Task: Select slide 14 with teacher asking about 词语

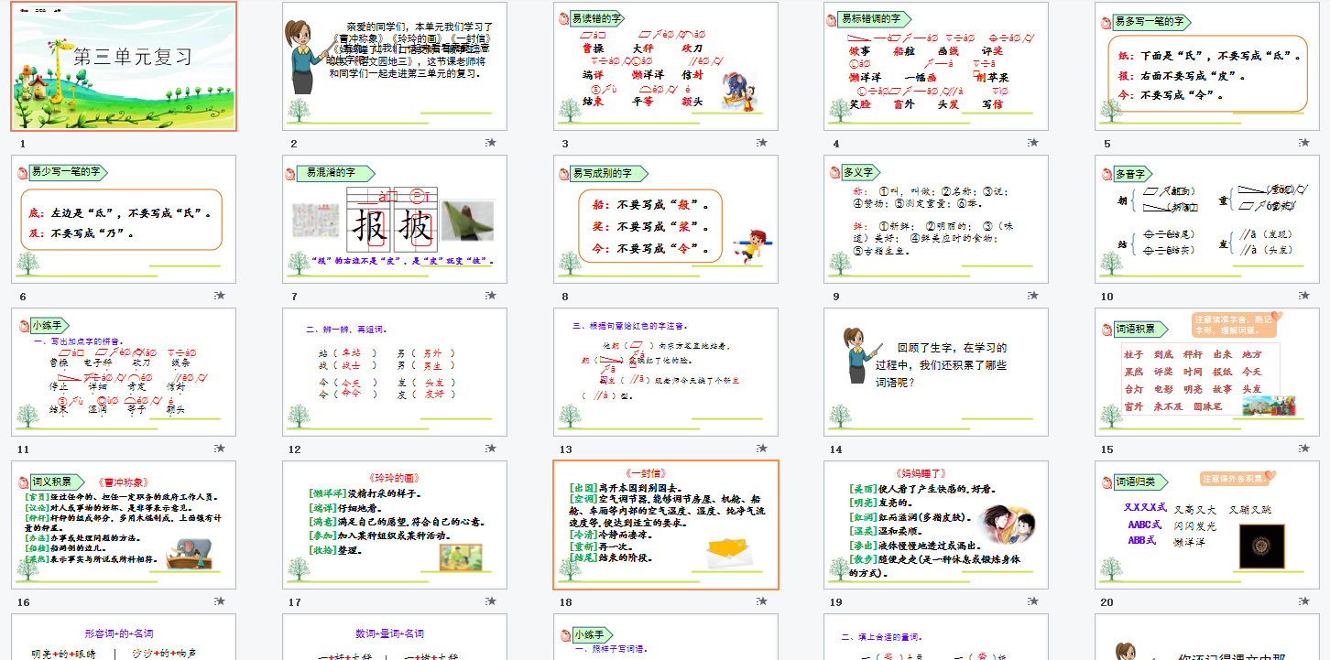Action: tap(936, 372)
